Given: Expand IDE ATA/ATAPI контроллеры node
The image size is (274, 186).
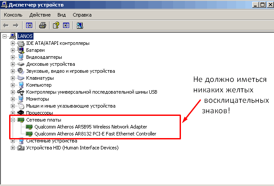Looking at the screenshot, I should 13,43.
